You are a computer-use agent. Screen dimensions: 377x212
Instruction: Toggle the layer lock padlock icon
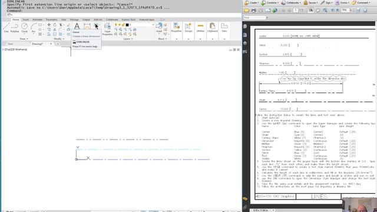123,25
